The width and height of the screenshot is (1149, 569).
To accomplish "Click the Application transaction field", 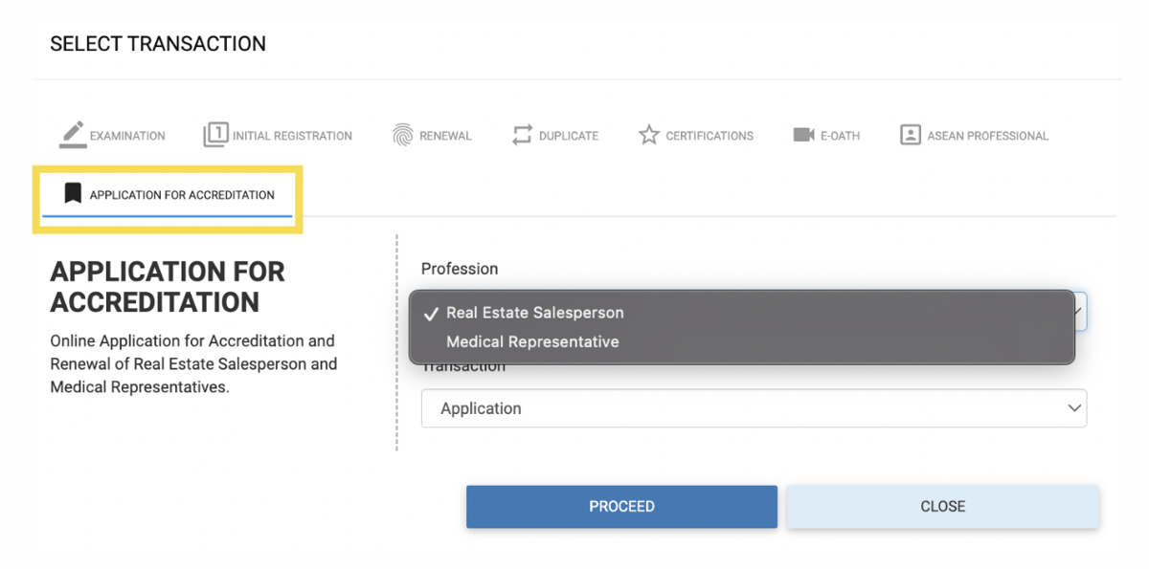I will click(x=670, y=408).
